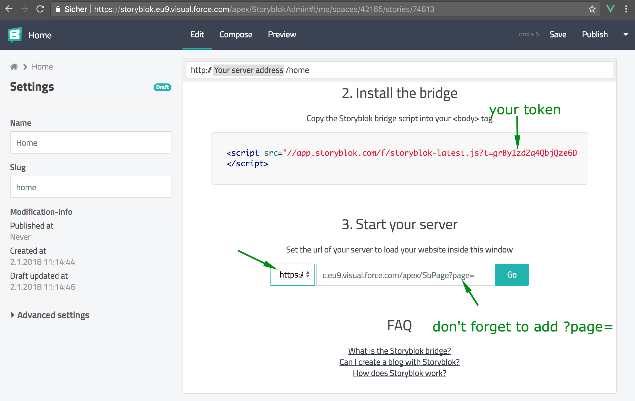Click the Storyblok logo icon
The image size is (635, 401).
click(14, 34)
